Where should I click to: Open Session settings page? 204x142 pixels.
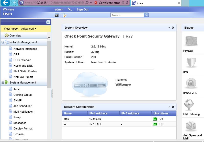18,134
